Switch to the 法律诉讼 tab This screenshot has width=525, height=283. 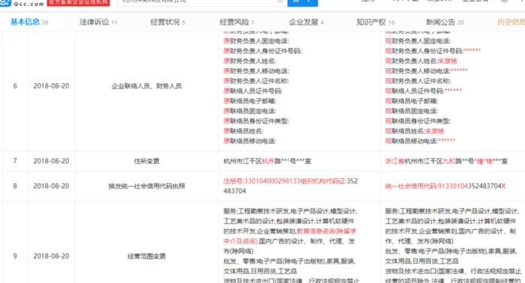coord(98,22)
